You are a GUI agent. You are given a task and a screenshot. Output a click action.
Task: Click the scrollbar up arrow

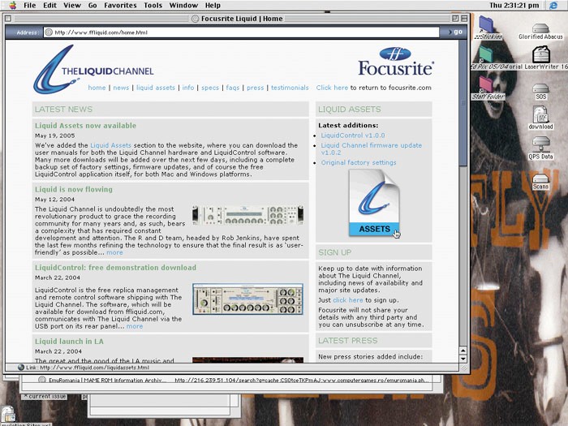pyautogui.click(x=463, y=351)
